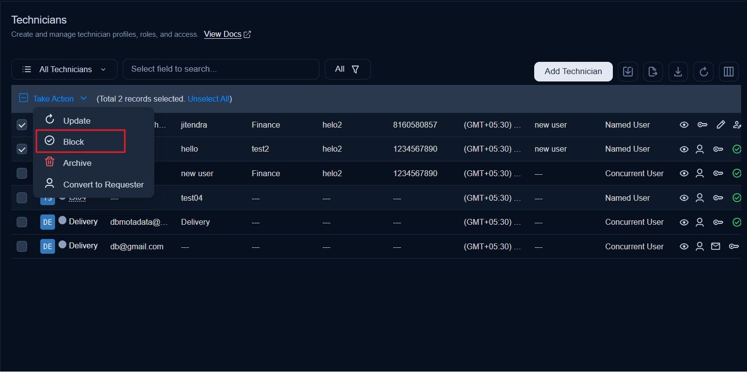
Task: Check the test04 row checkbox
Action: 22,198
